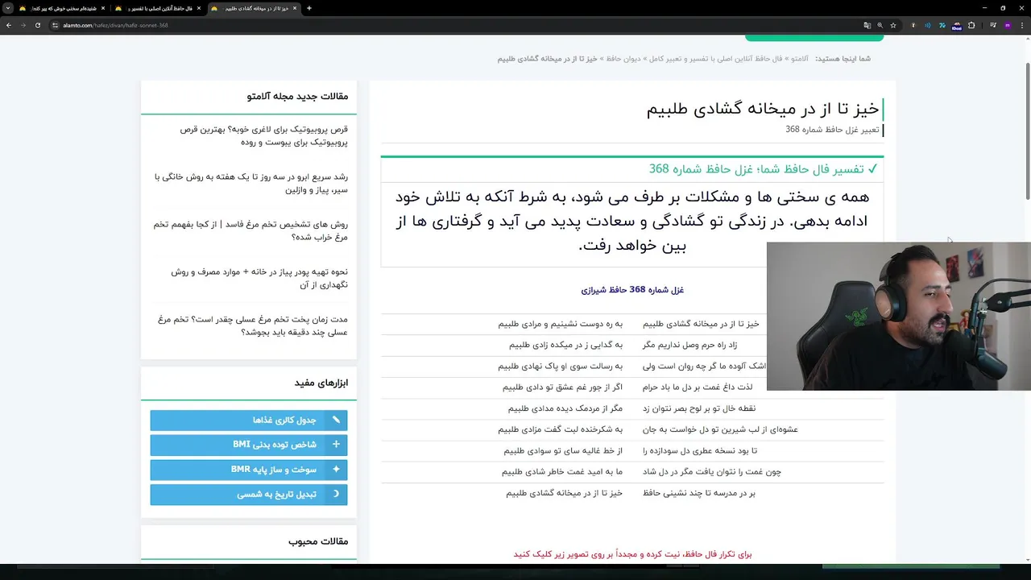Click the verse به گدایی ز در میکده زادی طلبیم
The width and height of the screenshot is (1031, 580).
point(565,345)
